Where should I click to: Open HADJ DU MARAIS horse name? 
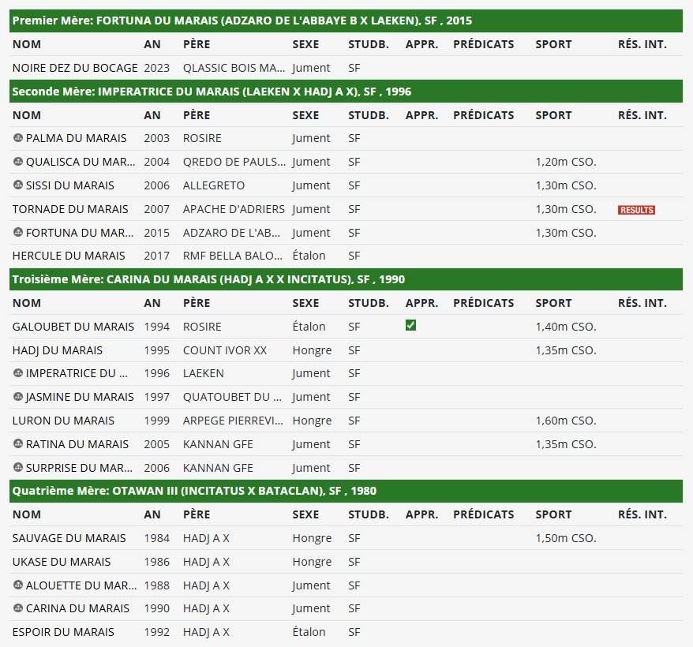pyautogui.click(x=58, y=350)
